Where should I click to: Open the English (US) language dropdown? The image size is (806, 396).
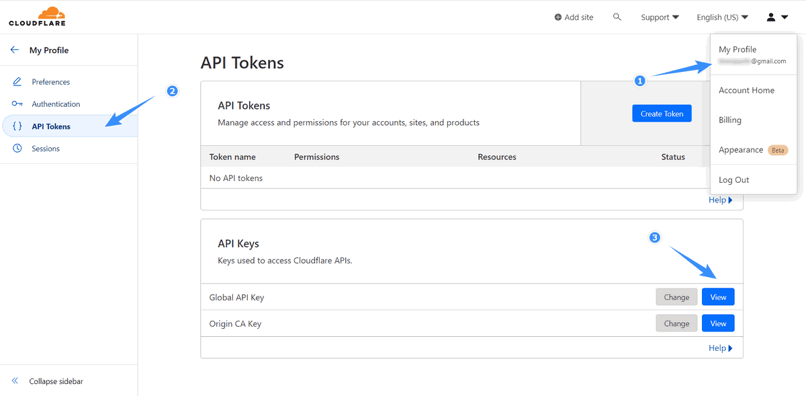click(x=723, y=17)
